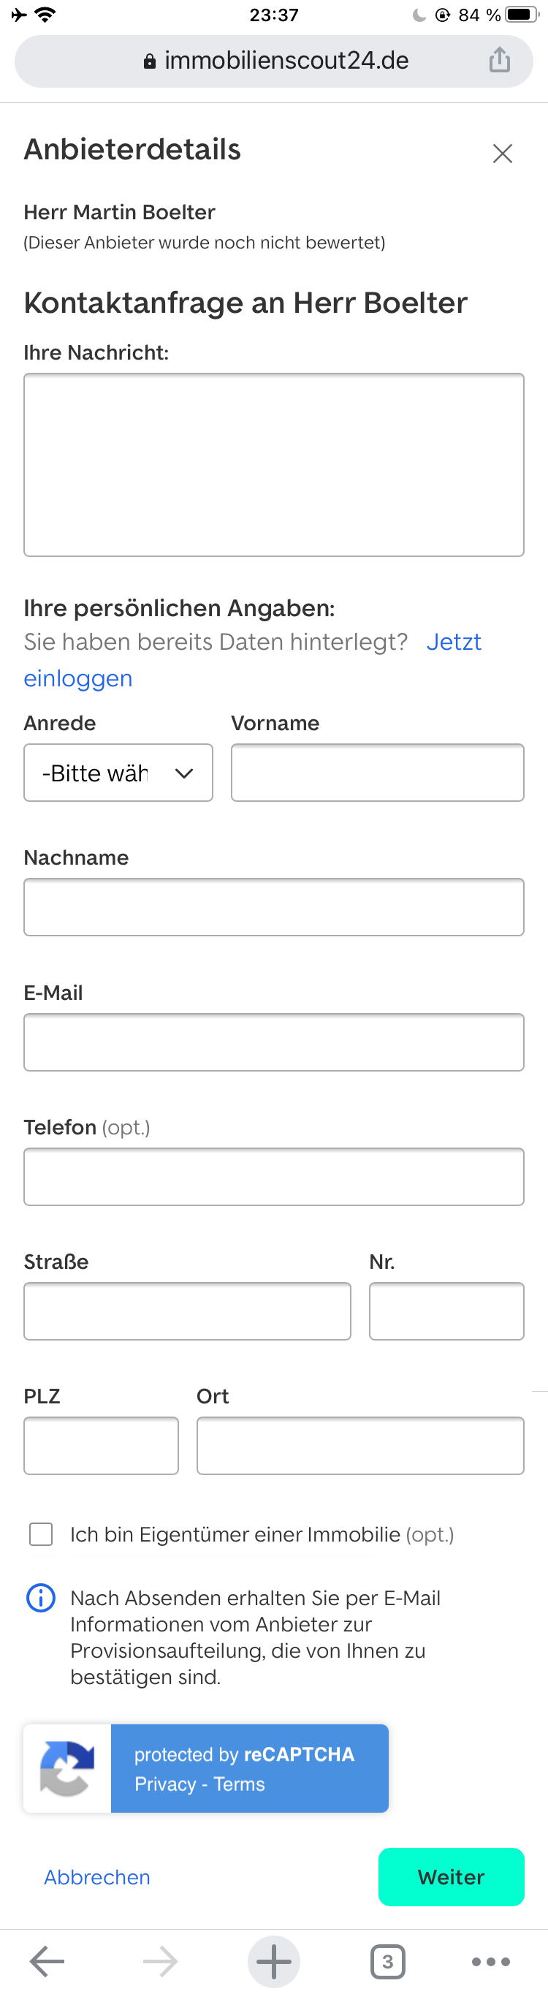The image size is (548, 1994).
Task: Tap the browser forward arrow
Action: (160, 1960)
